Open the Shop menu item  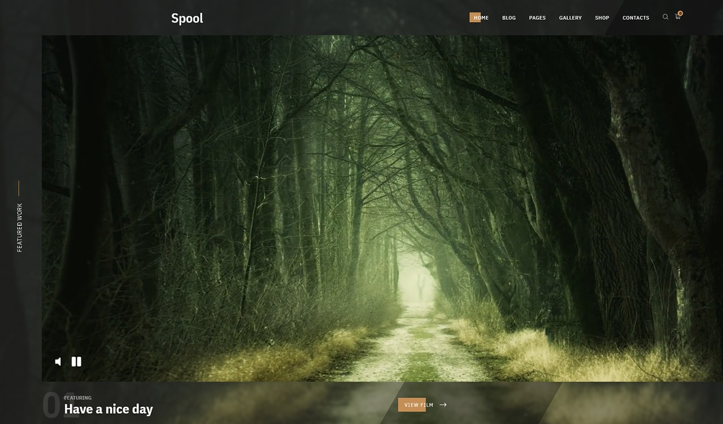point(602,18)
